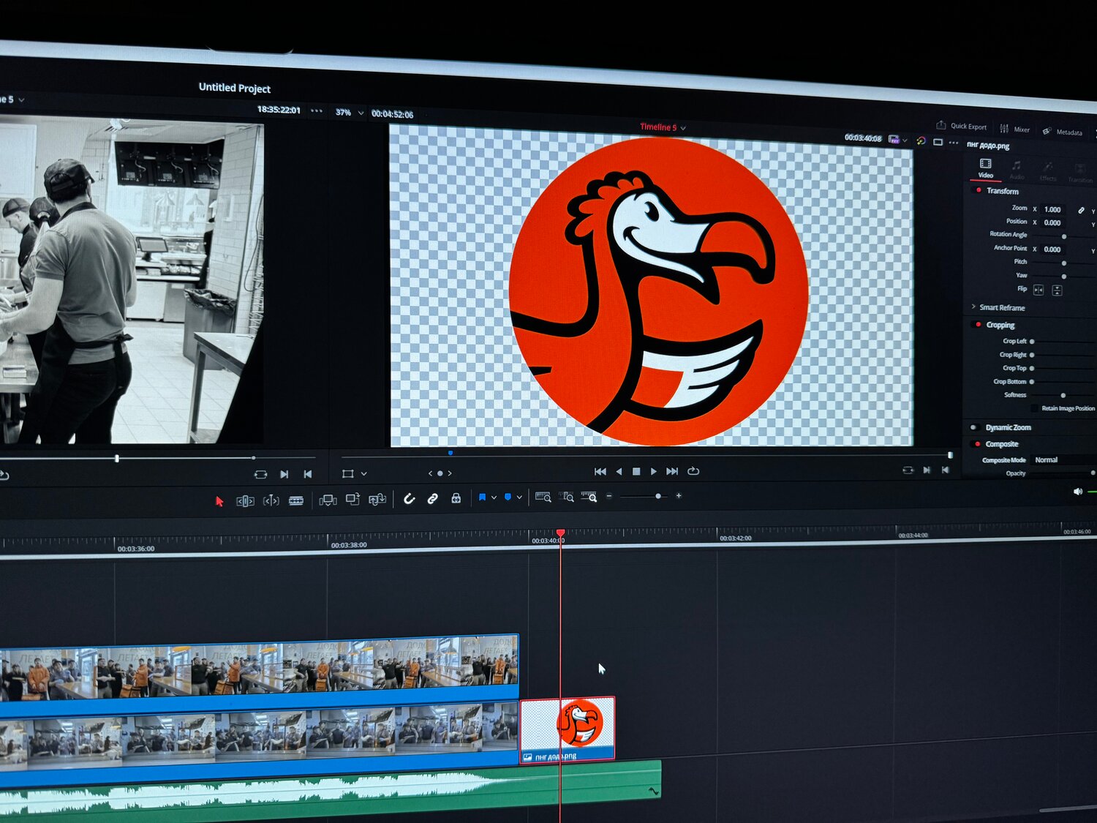Viewport: 1097px width, 823px height.
Task: Toggle the Zoom X/Y link icon
Action: pyautogui.click(x=1081, y=211)
